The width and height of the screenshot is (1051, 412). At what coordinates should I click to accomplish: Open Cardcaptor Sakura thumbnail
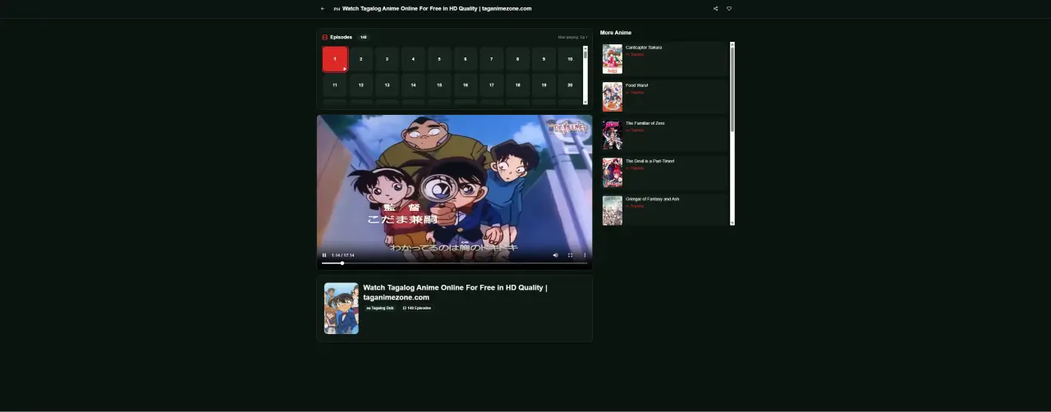[613, 59]
